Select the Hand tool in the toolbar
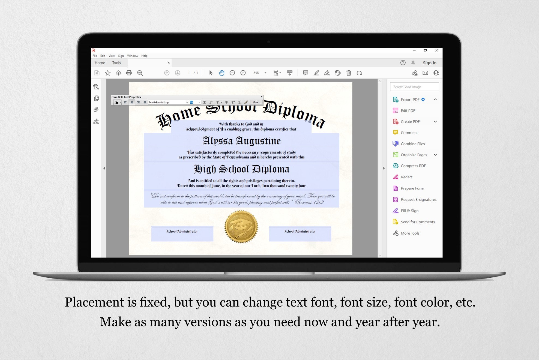Image resolution: width=539 pixels, height=360 pixels. click(221, 73)
